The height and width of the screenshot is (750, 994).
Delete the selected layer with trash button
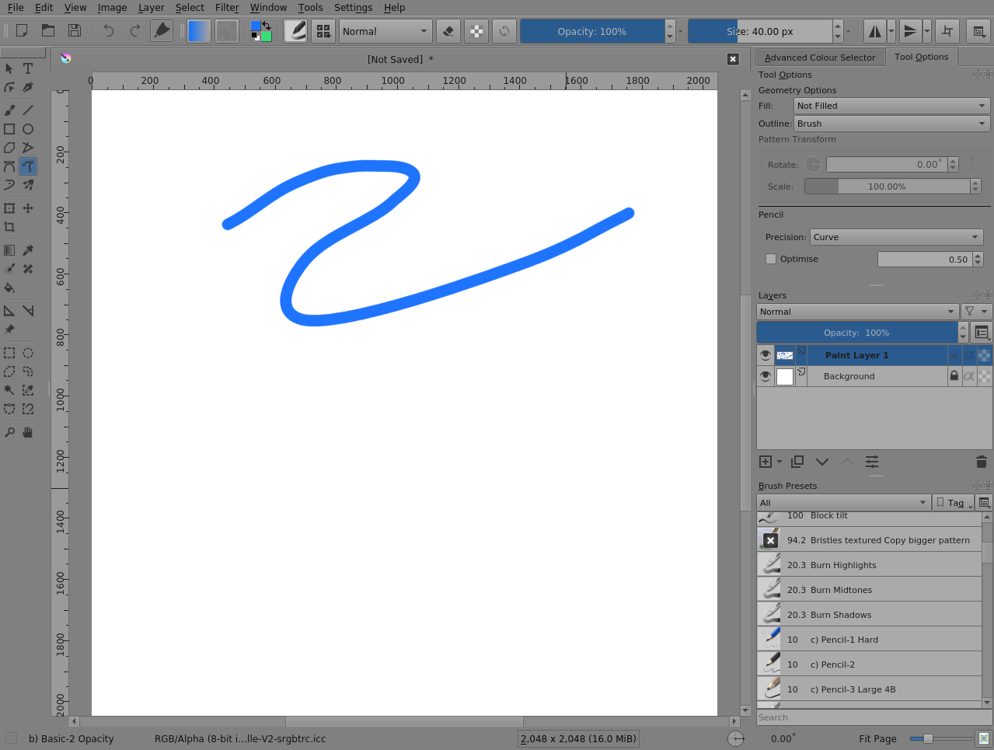(x=981, y=461)
